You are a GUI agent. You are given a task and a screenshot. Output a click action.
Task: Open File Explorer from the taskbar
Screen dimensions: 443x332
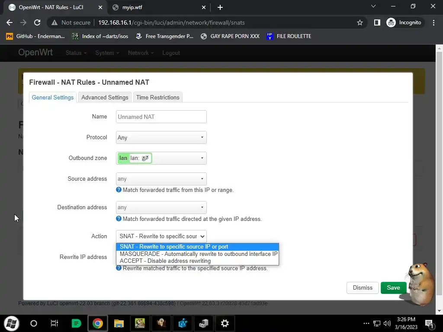(x=119, y=323)
